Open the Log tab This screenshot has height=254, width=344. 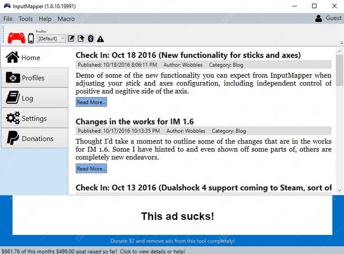click(34, 98)
